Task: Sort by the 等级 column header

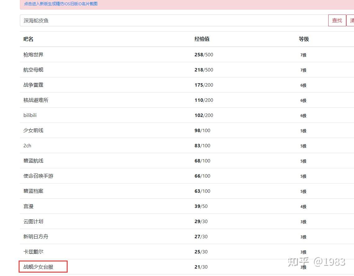Action: pos(304,39)
